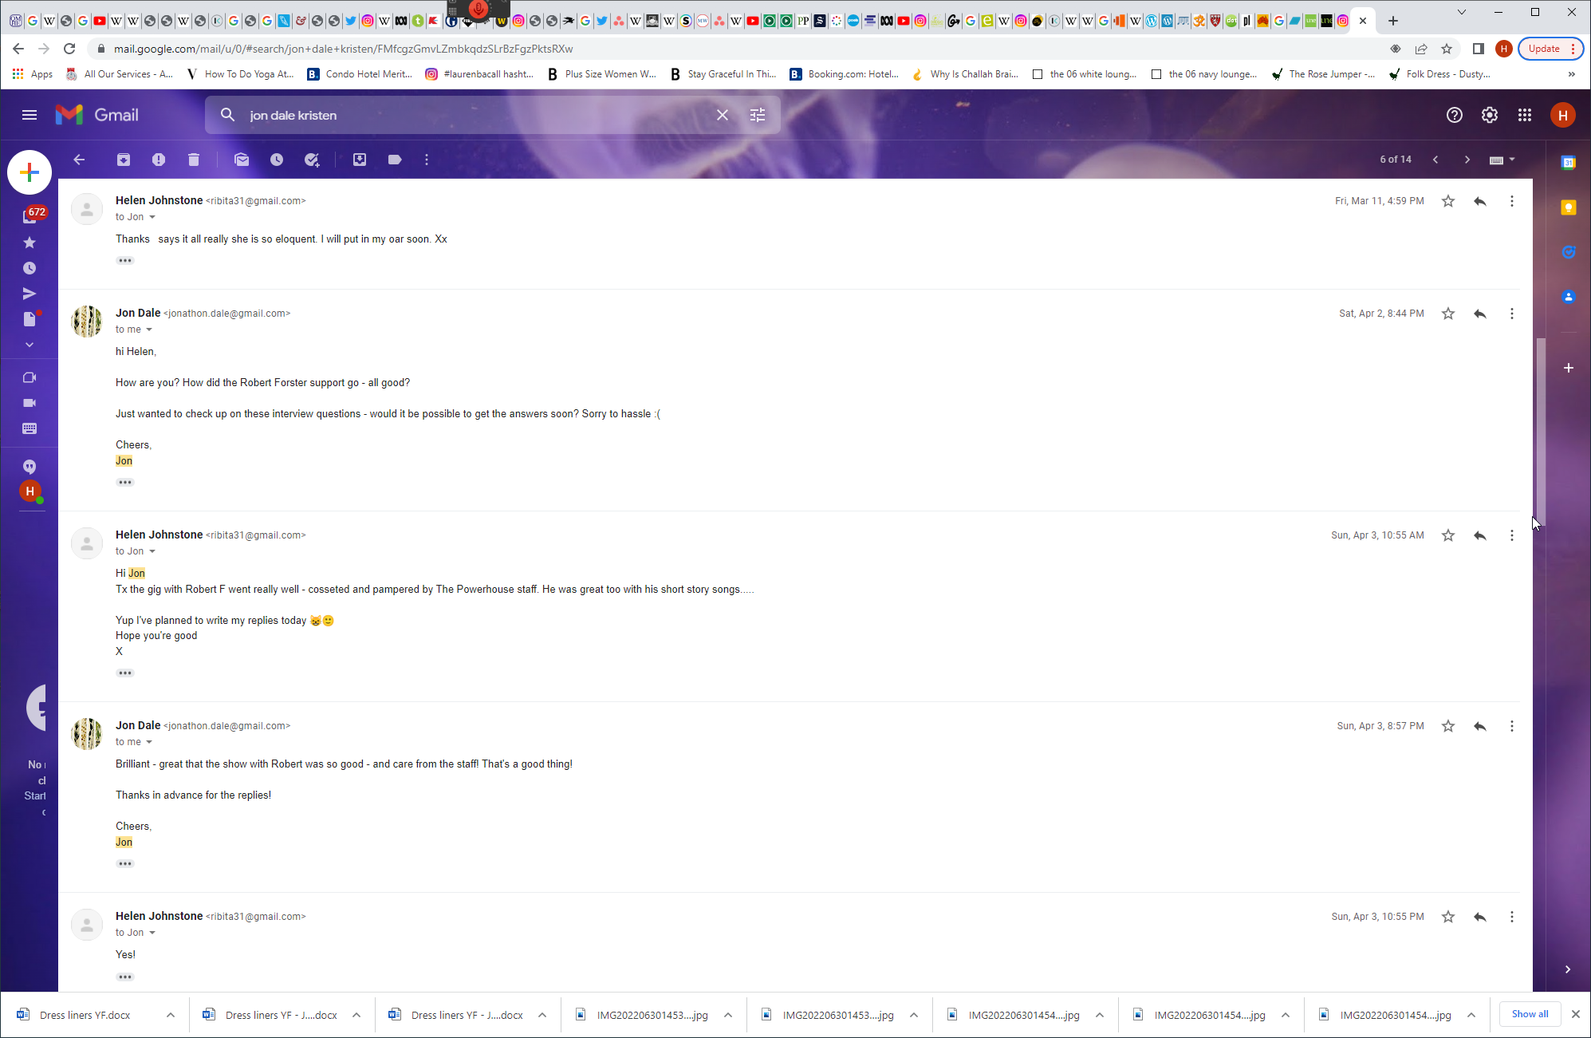Star the Sat, Apr 2 message
This screenshot has width=1591, height=1038.
pos(1448,314)
